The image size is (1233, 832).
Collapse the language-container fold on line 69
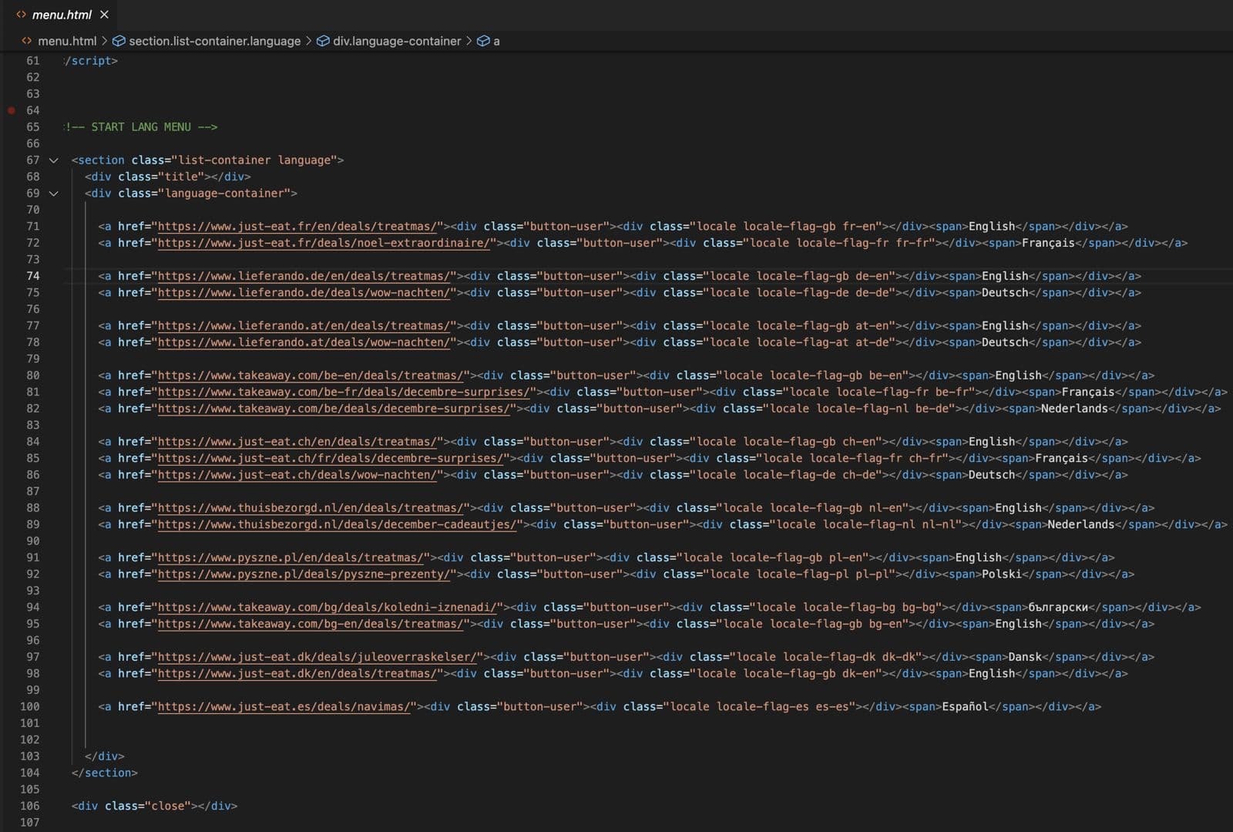click(53, 194)
